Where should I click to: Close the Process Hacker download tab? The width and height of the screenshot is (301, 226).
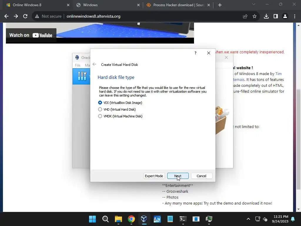(209, 5)
